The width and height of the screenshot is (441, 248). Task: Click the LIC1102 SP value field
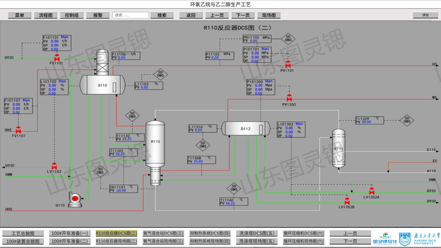coord(52,89)
